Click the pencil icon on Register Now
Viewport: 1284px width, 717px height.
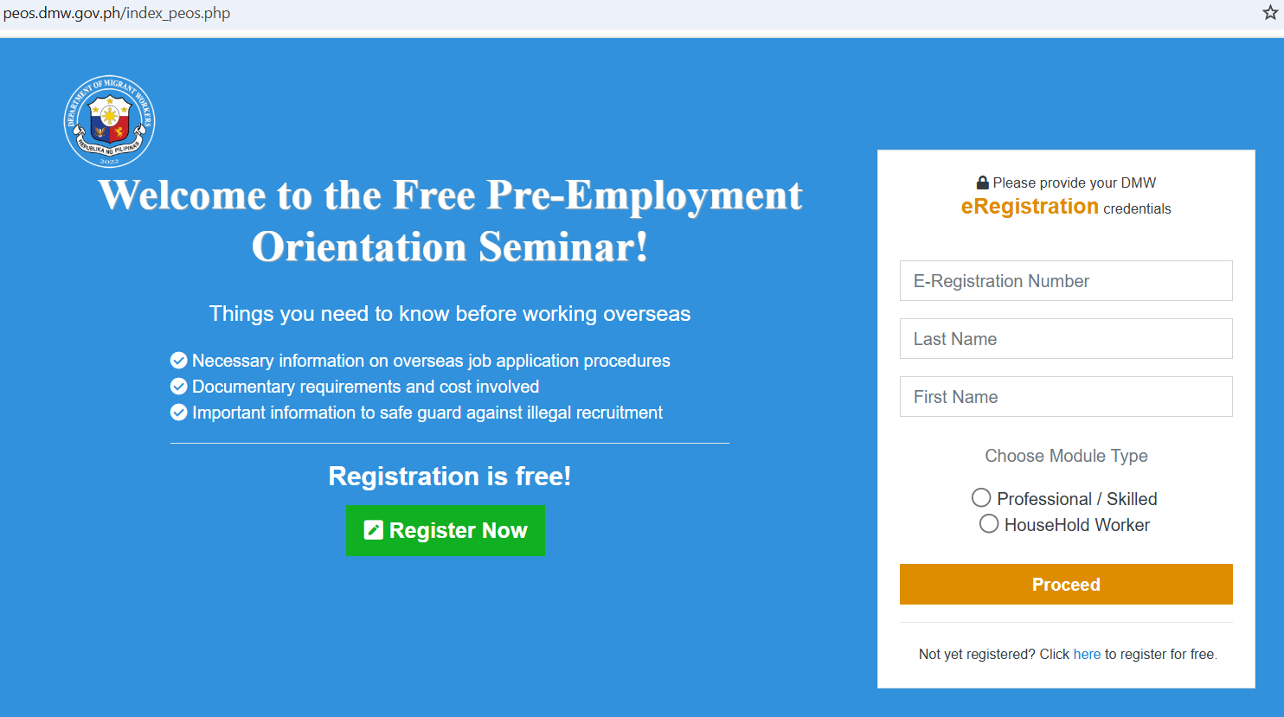373,530
